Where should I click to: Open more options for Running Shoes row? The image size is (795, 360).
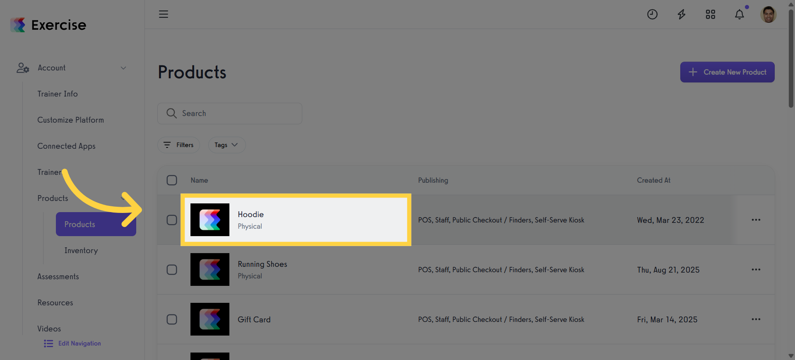click(x=756, y=270)
